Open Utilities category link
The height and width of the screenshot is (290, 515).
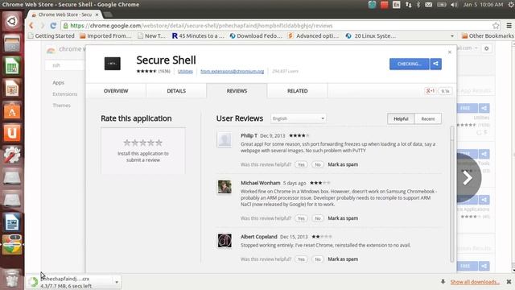pos(185,71)
